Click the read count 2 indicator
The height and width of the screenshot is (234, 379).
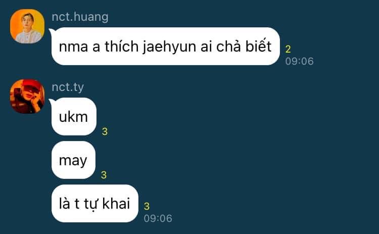[288, 50]
